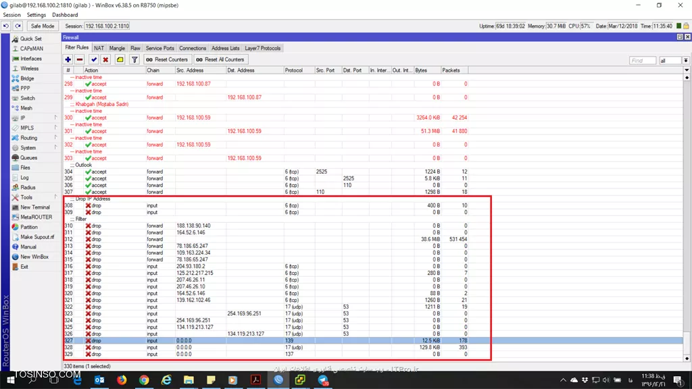Add a new firewall rule with plus icon

pyautogui.click(x=68, y=59)
